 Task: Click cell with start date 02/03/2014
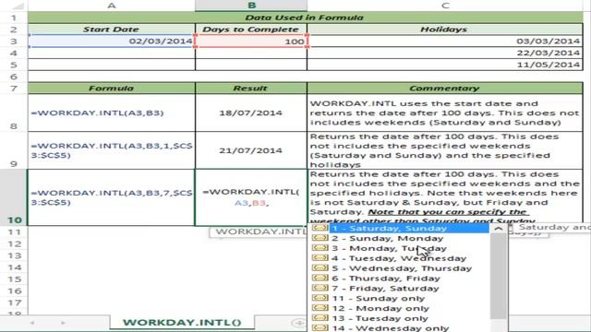[x=112, y=41]
